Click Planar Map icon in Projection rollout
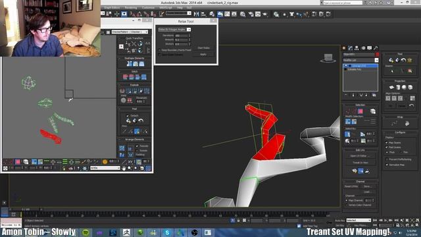 click(391, 88)
